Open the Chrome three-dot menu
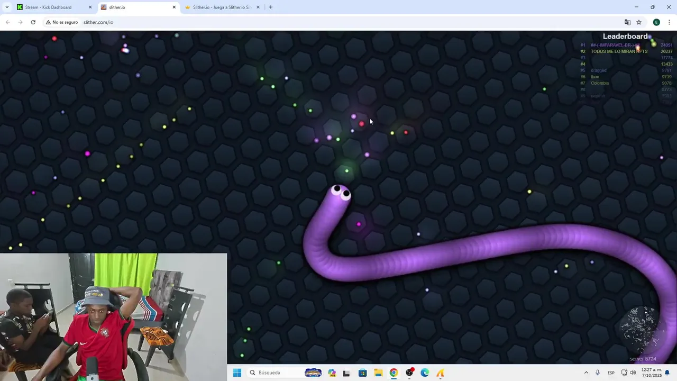 coord(669,22)
